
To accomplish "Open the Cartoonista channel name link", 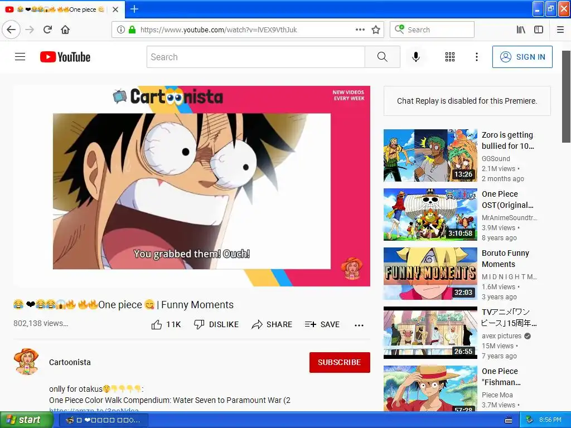I will coord(70,362).
